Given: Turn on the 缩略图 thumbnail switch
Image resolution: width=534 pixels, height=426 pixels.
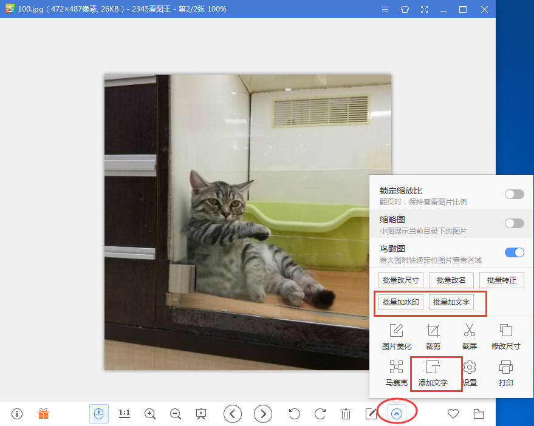Looking at the screenshot, I should 514,223.
